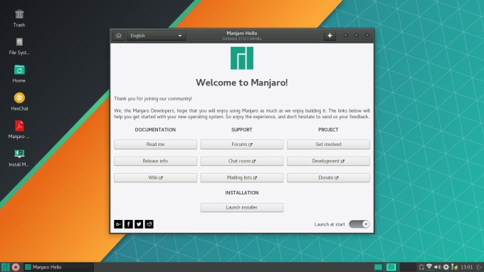Viewport: 484px width, 272px height.
Task: Click the volume speaker tray icon
Action: click(x=438, y=267)
